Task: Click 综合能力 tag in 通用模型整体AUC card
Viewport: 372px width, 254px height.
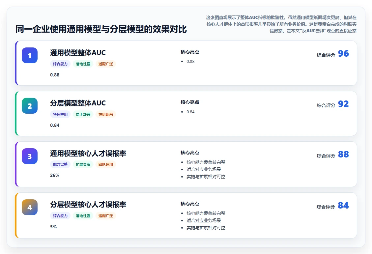Action: [60, 64]
